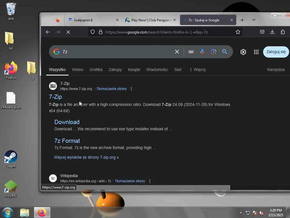The height and width of the screenshot is (218, 290).
Task: Expand the Więcej search filters
Action: point(198,70)
